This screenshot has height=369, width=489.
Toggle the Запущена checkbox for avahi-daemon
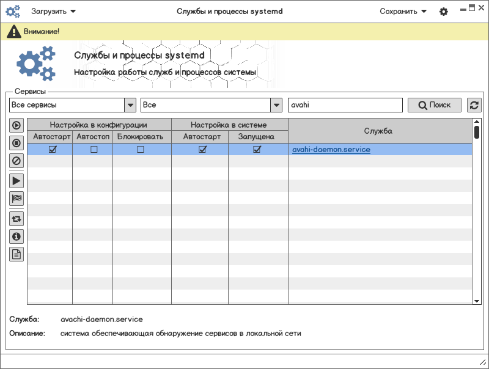pos(257,150)
